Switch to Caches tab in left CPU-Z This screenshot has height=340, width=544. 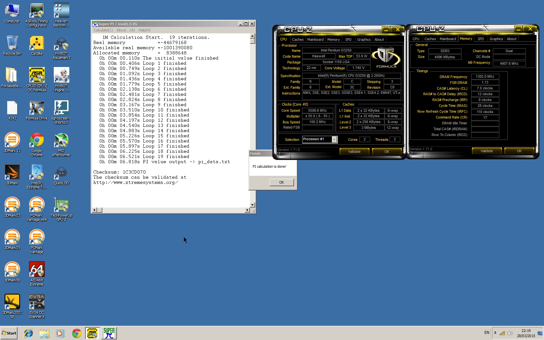pos(298,40)
